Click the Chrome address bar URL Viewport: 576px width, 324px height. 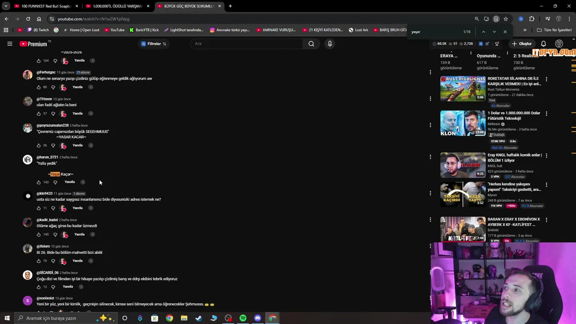[x=93, y=19]
